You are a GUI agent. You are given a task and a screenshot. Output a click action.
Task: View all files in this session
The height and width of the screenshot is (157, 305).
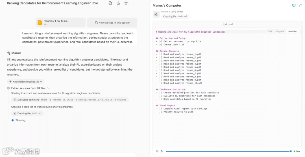coord(112,23)
